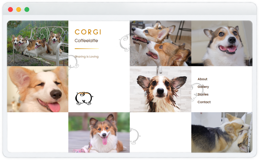Open the sleepy corgi with tongue out photo
Screen dimensions: 259x160
[38, 89]
